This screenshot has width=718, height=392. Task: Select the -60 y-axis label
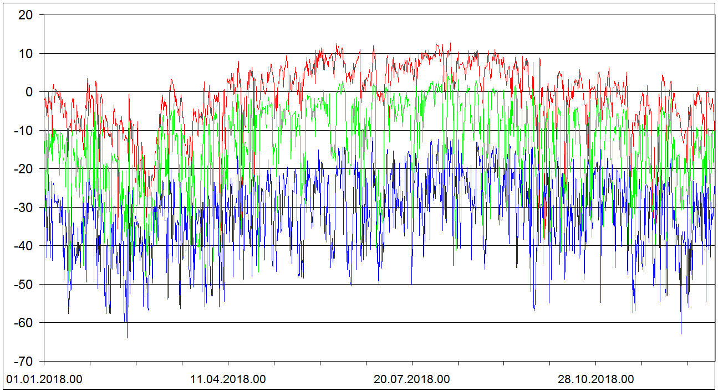23,323
